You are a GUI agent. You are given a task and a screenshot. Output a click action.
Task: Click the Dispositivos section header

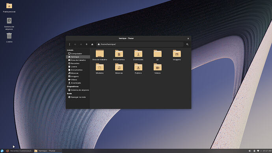(73, 87)
